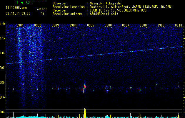Screen dimensions: 185x118
Task: Click the faint meteor echo near 0906
Action: tap(107, 89)
